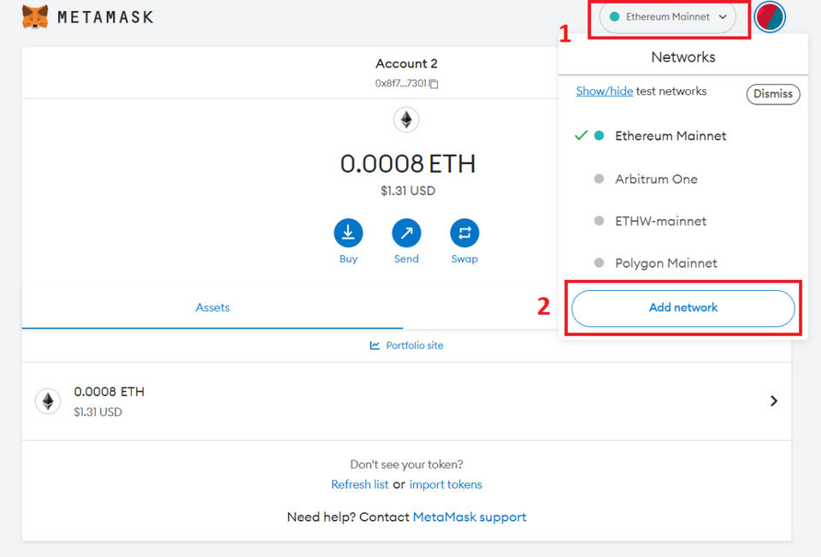The image size is (821, 557).
Task: Click the Swap icon button
Action: pyautogui.click(x=464, y=233)
